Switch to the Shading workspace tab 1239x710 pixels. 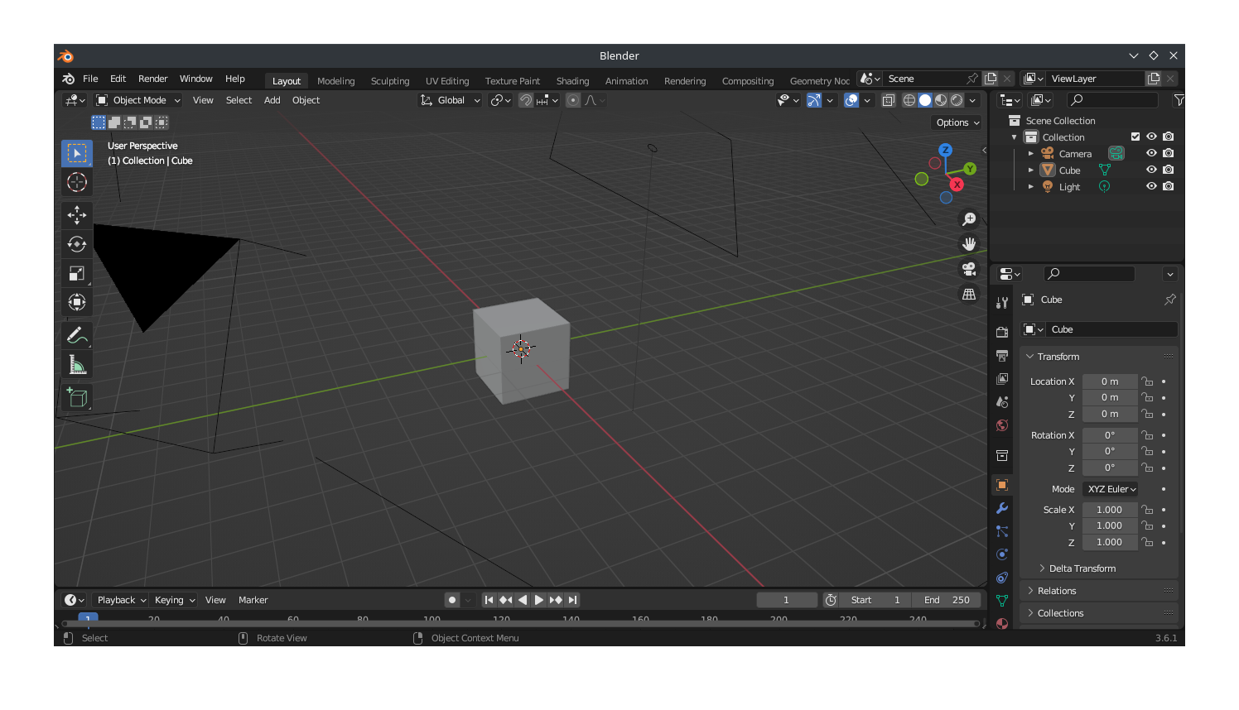coord(573,81)
